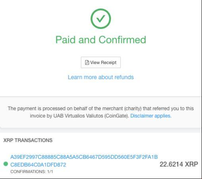Click the CONFIRMATIONS: 1/1 label
The image size is (202, 179).
coord(32,172)
